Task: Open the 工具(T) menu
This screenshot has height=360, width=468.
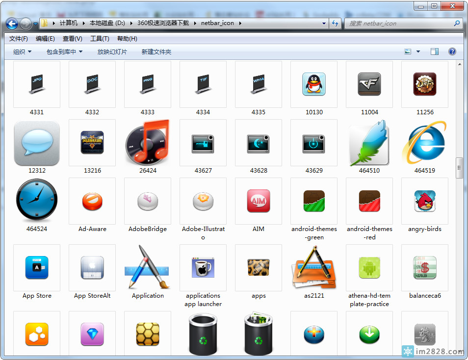Action: (x=100, y=39)
